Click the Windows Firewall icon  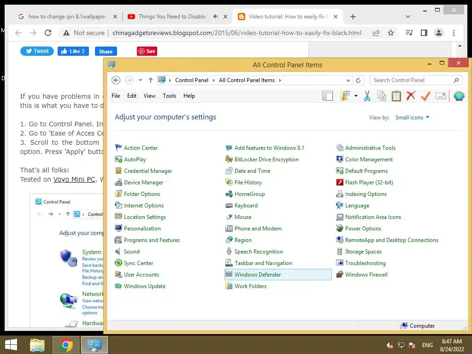[x=340, y=275]
